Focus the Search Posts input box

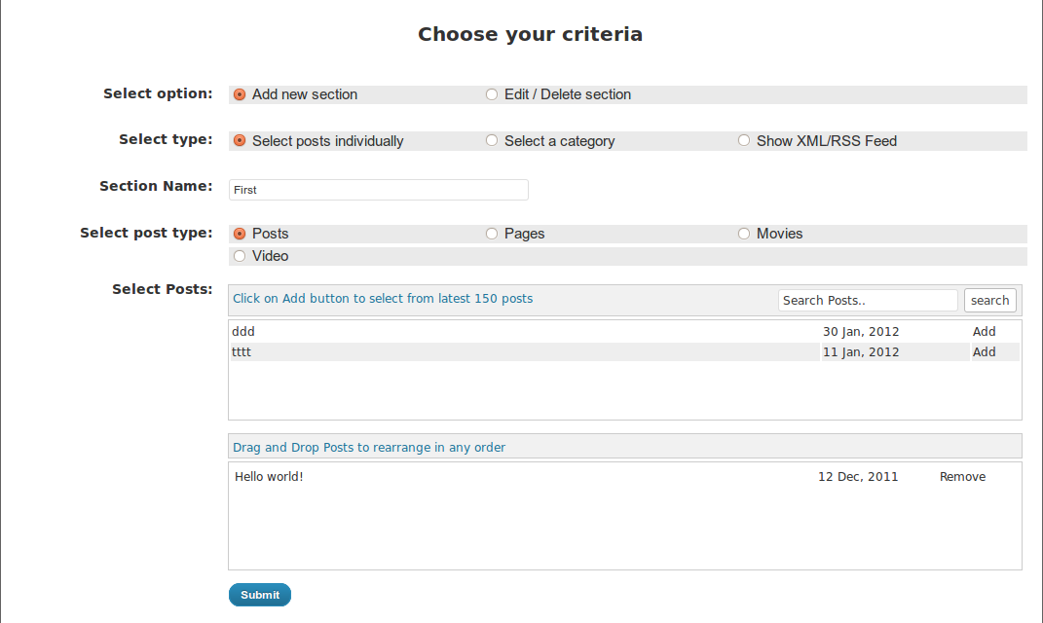point(868,300)
